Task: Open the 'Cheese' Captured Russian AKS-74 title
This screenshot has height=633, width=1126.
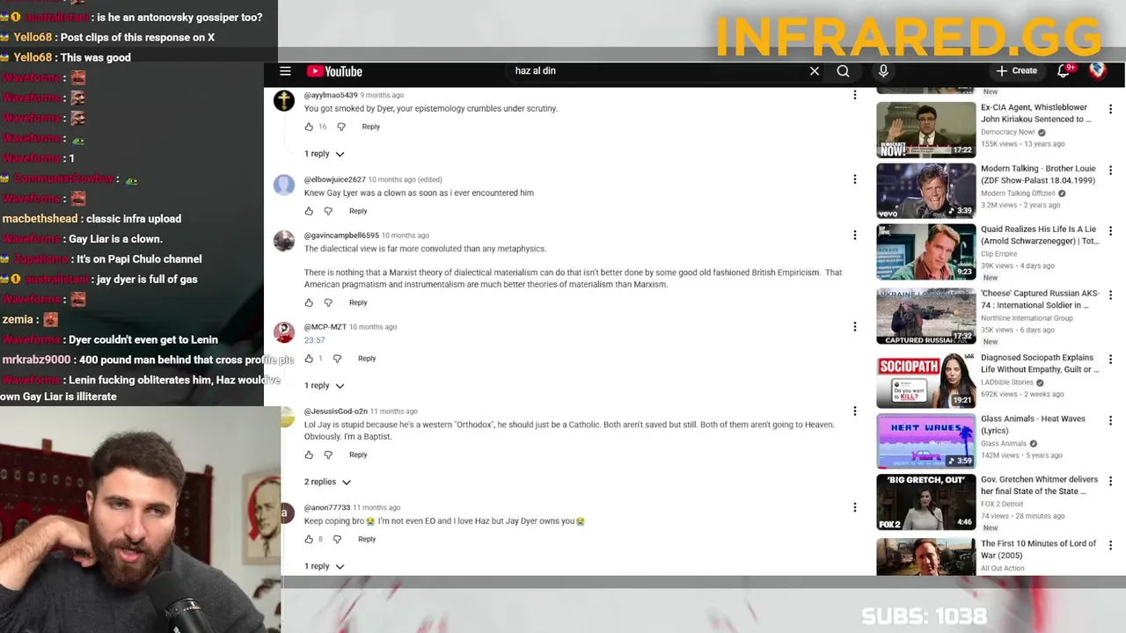Action: coord(1040,300)
